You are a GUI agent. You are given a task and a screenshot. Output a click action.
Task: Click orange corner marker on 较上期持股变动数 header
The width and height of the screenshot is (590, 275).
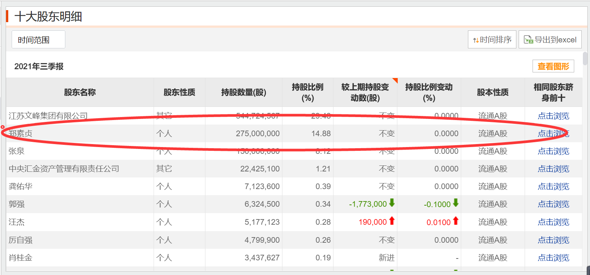[x=395, y=80]
